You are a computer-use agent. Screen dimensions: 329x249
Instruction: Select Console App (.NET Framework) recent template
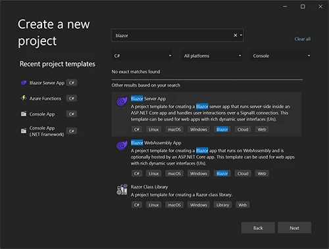pos(47,131)
